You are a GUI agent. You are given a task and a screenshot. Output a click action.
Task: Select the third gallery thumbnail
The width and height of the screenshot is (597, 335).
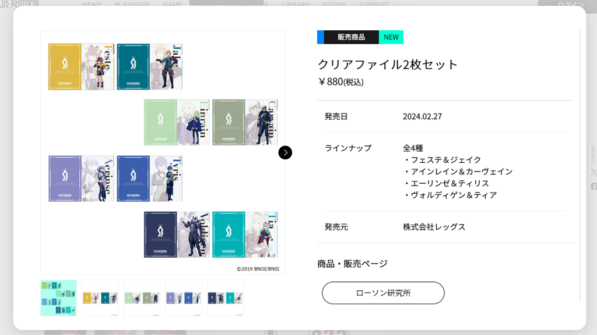coord(142,298)
